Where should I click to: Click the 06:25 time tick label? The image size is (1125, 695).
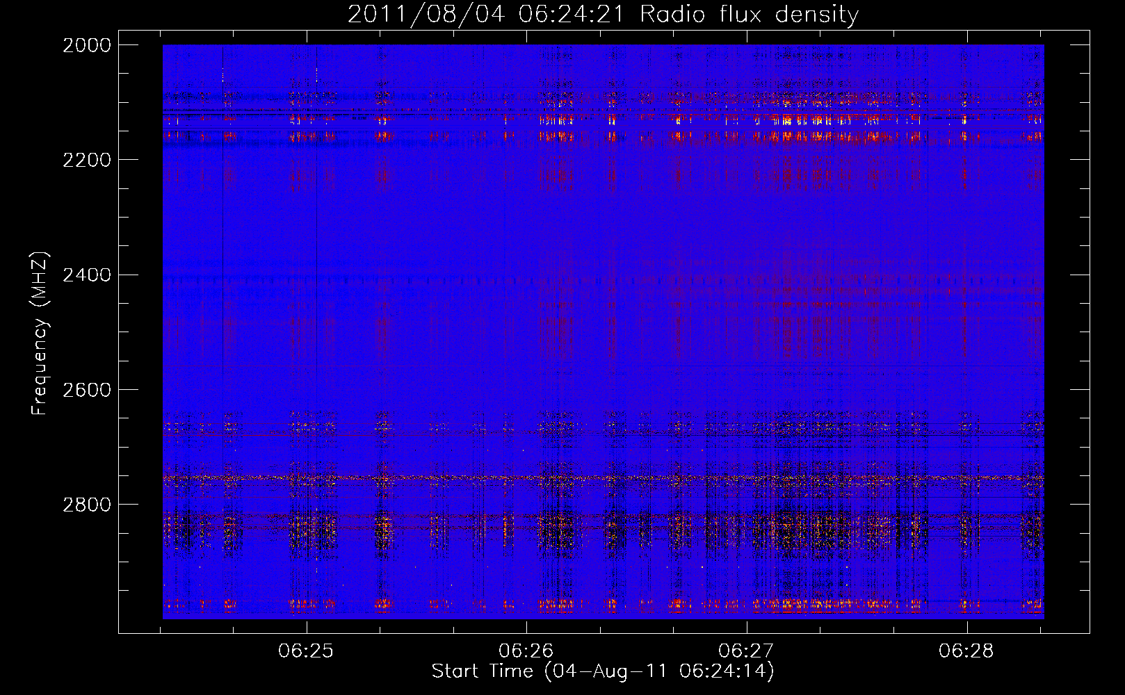click(306, 651)
